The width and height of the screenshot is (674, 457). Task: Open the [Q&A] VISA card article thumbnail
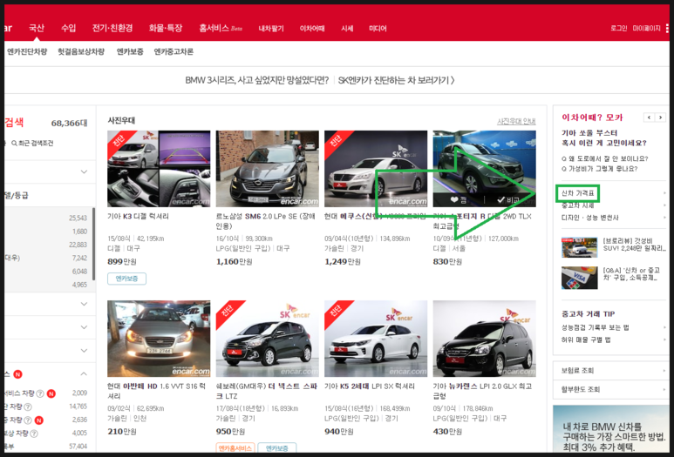(x=580, y=278)
